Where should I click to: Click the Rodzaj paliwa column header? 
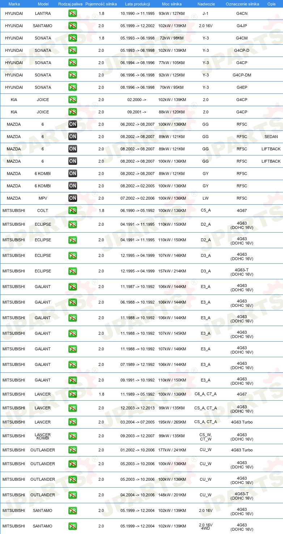point(71,4)
